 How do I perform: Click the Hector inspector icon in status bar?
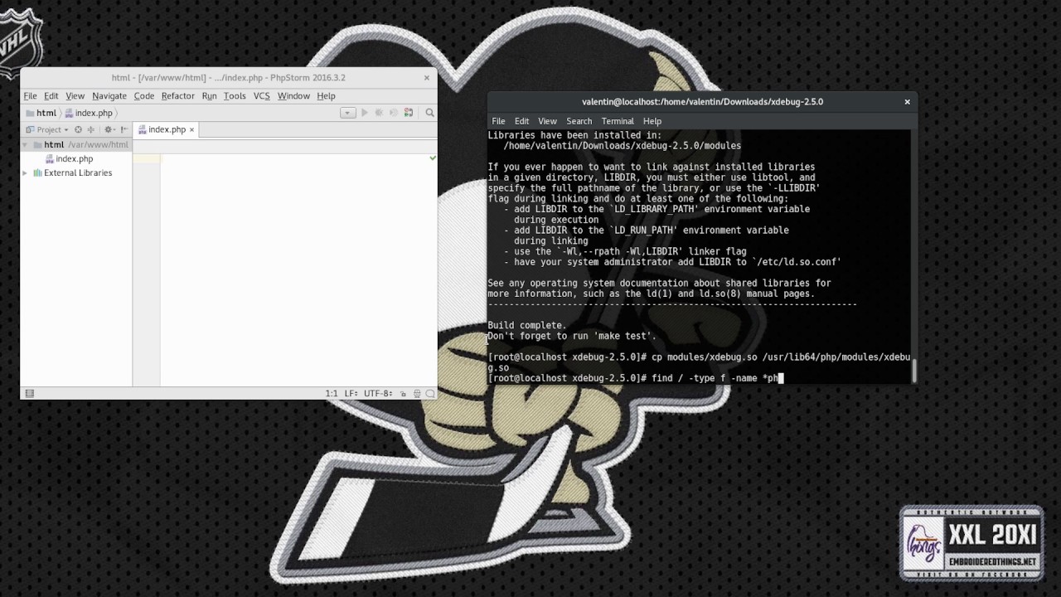coord(417,394)
